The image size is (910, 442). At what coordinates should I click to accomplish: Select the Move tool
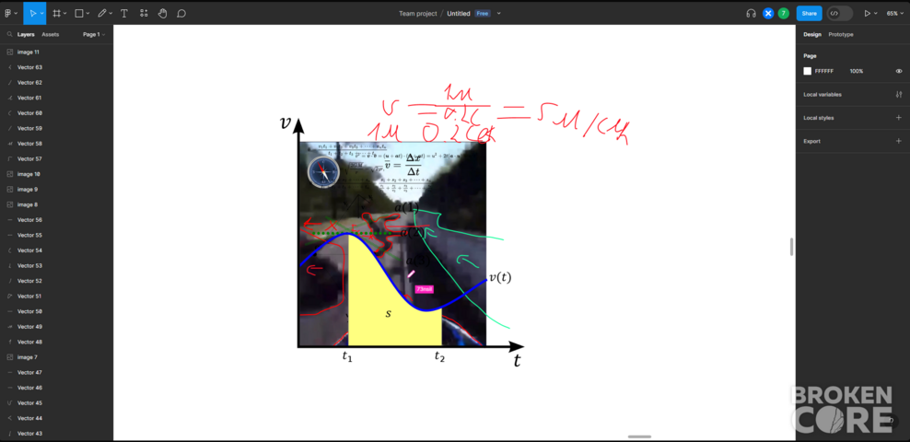click(33, 13)
